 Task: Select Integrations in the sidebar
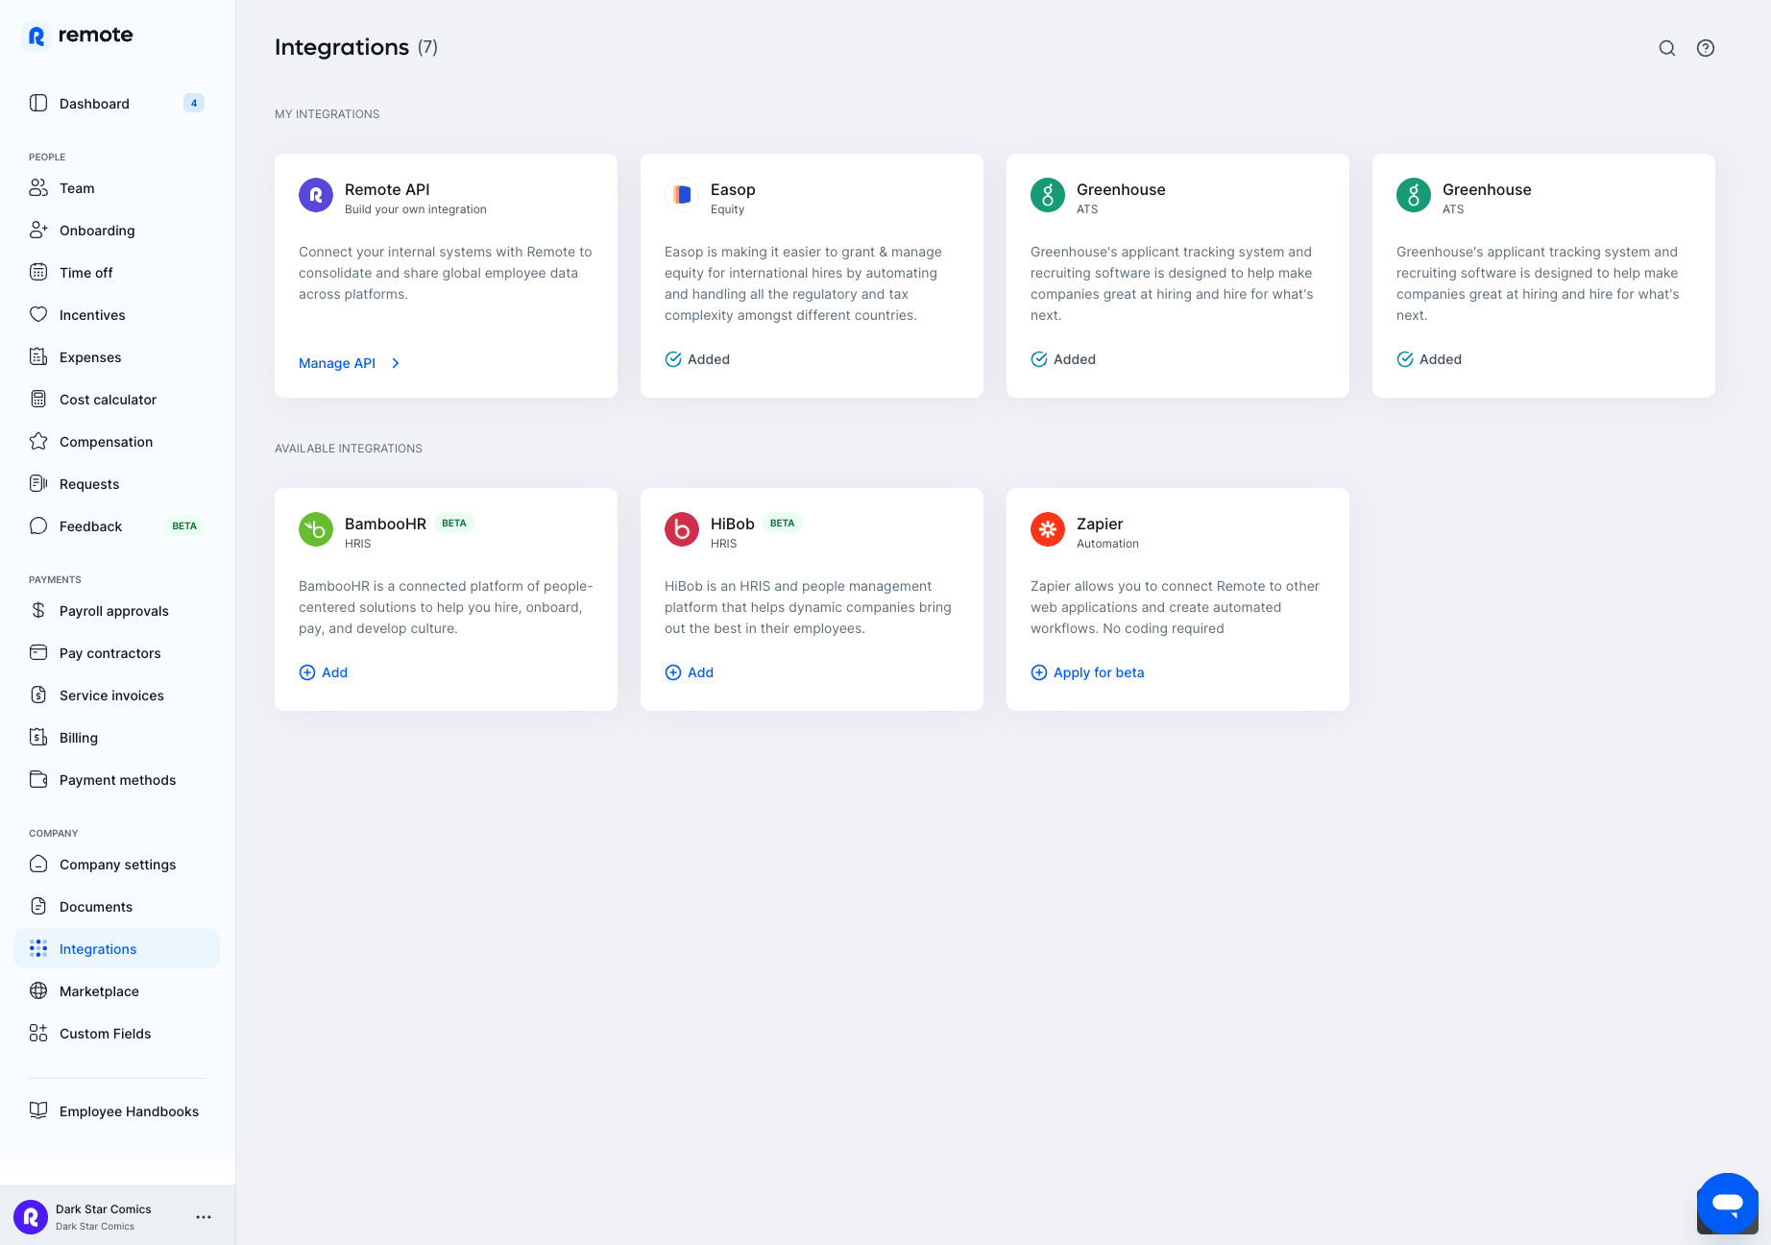pos(117,948)
